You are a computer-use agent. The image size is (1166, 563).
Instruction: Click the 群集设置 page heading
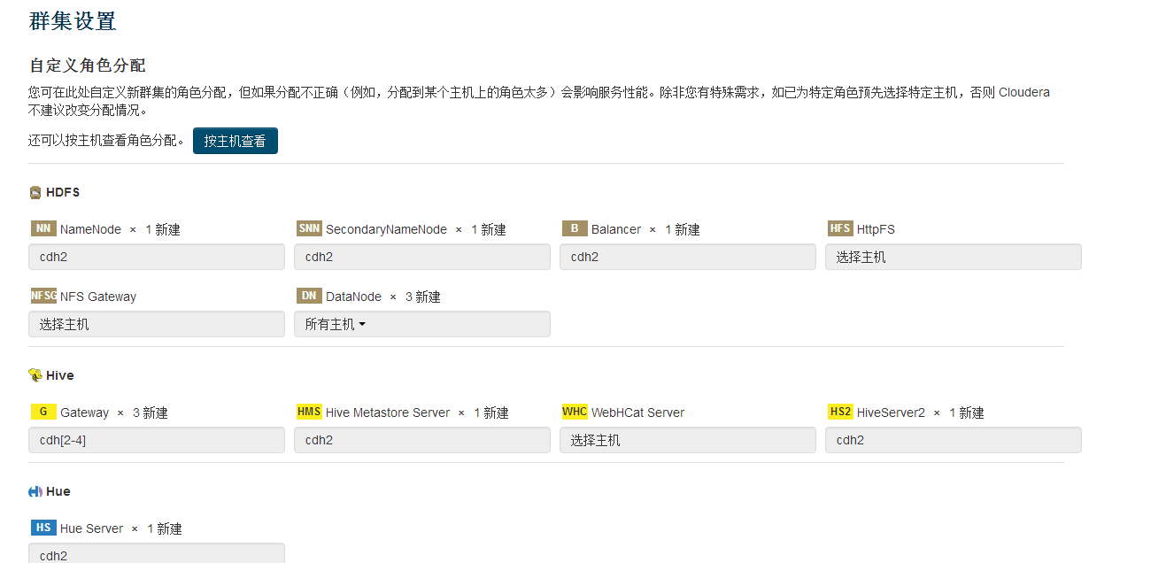pyautogui.click(x=73, y=21)
